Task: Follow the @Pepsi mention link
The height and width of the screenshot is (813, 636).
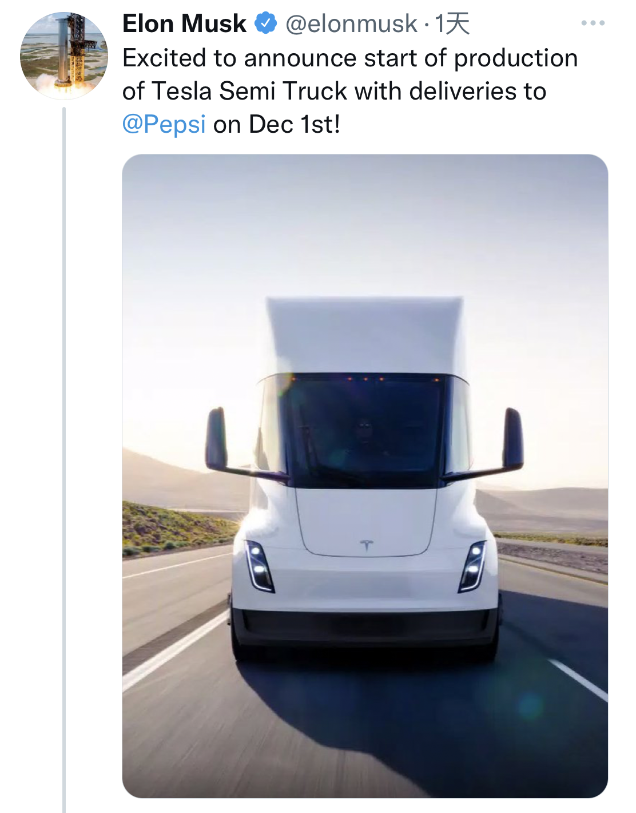Action: pos(164,124)
